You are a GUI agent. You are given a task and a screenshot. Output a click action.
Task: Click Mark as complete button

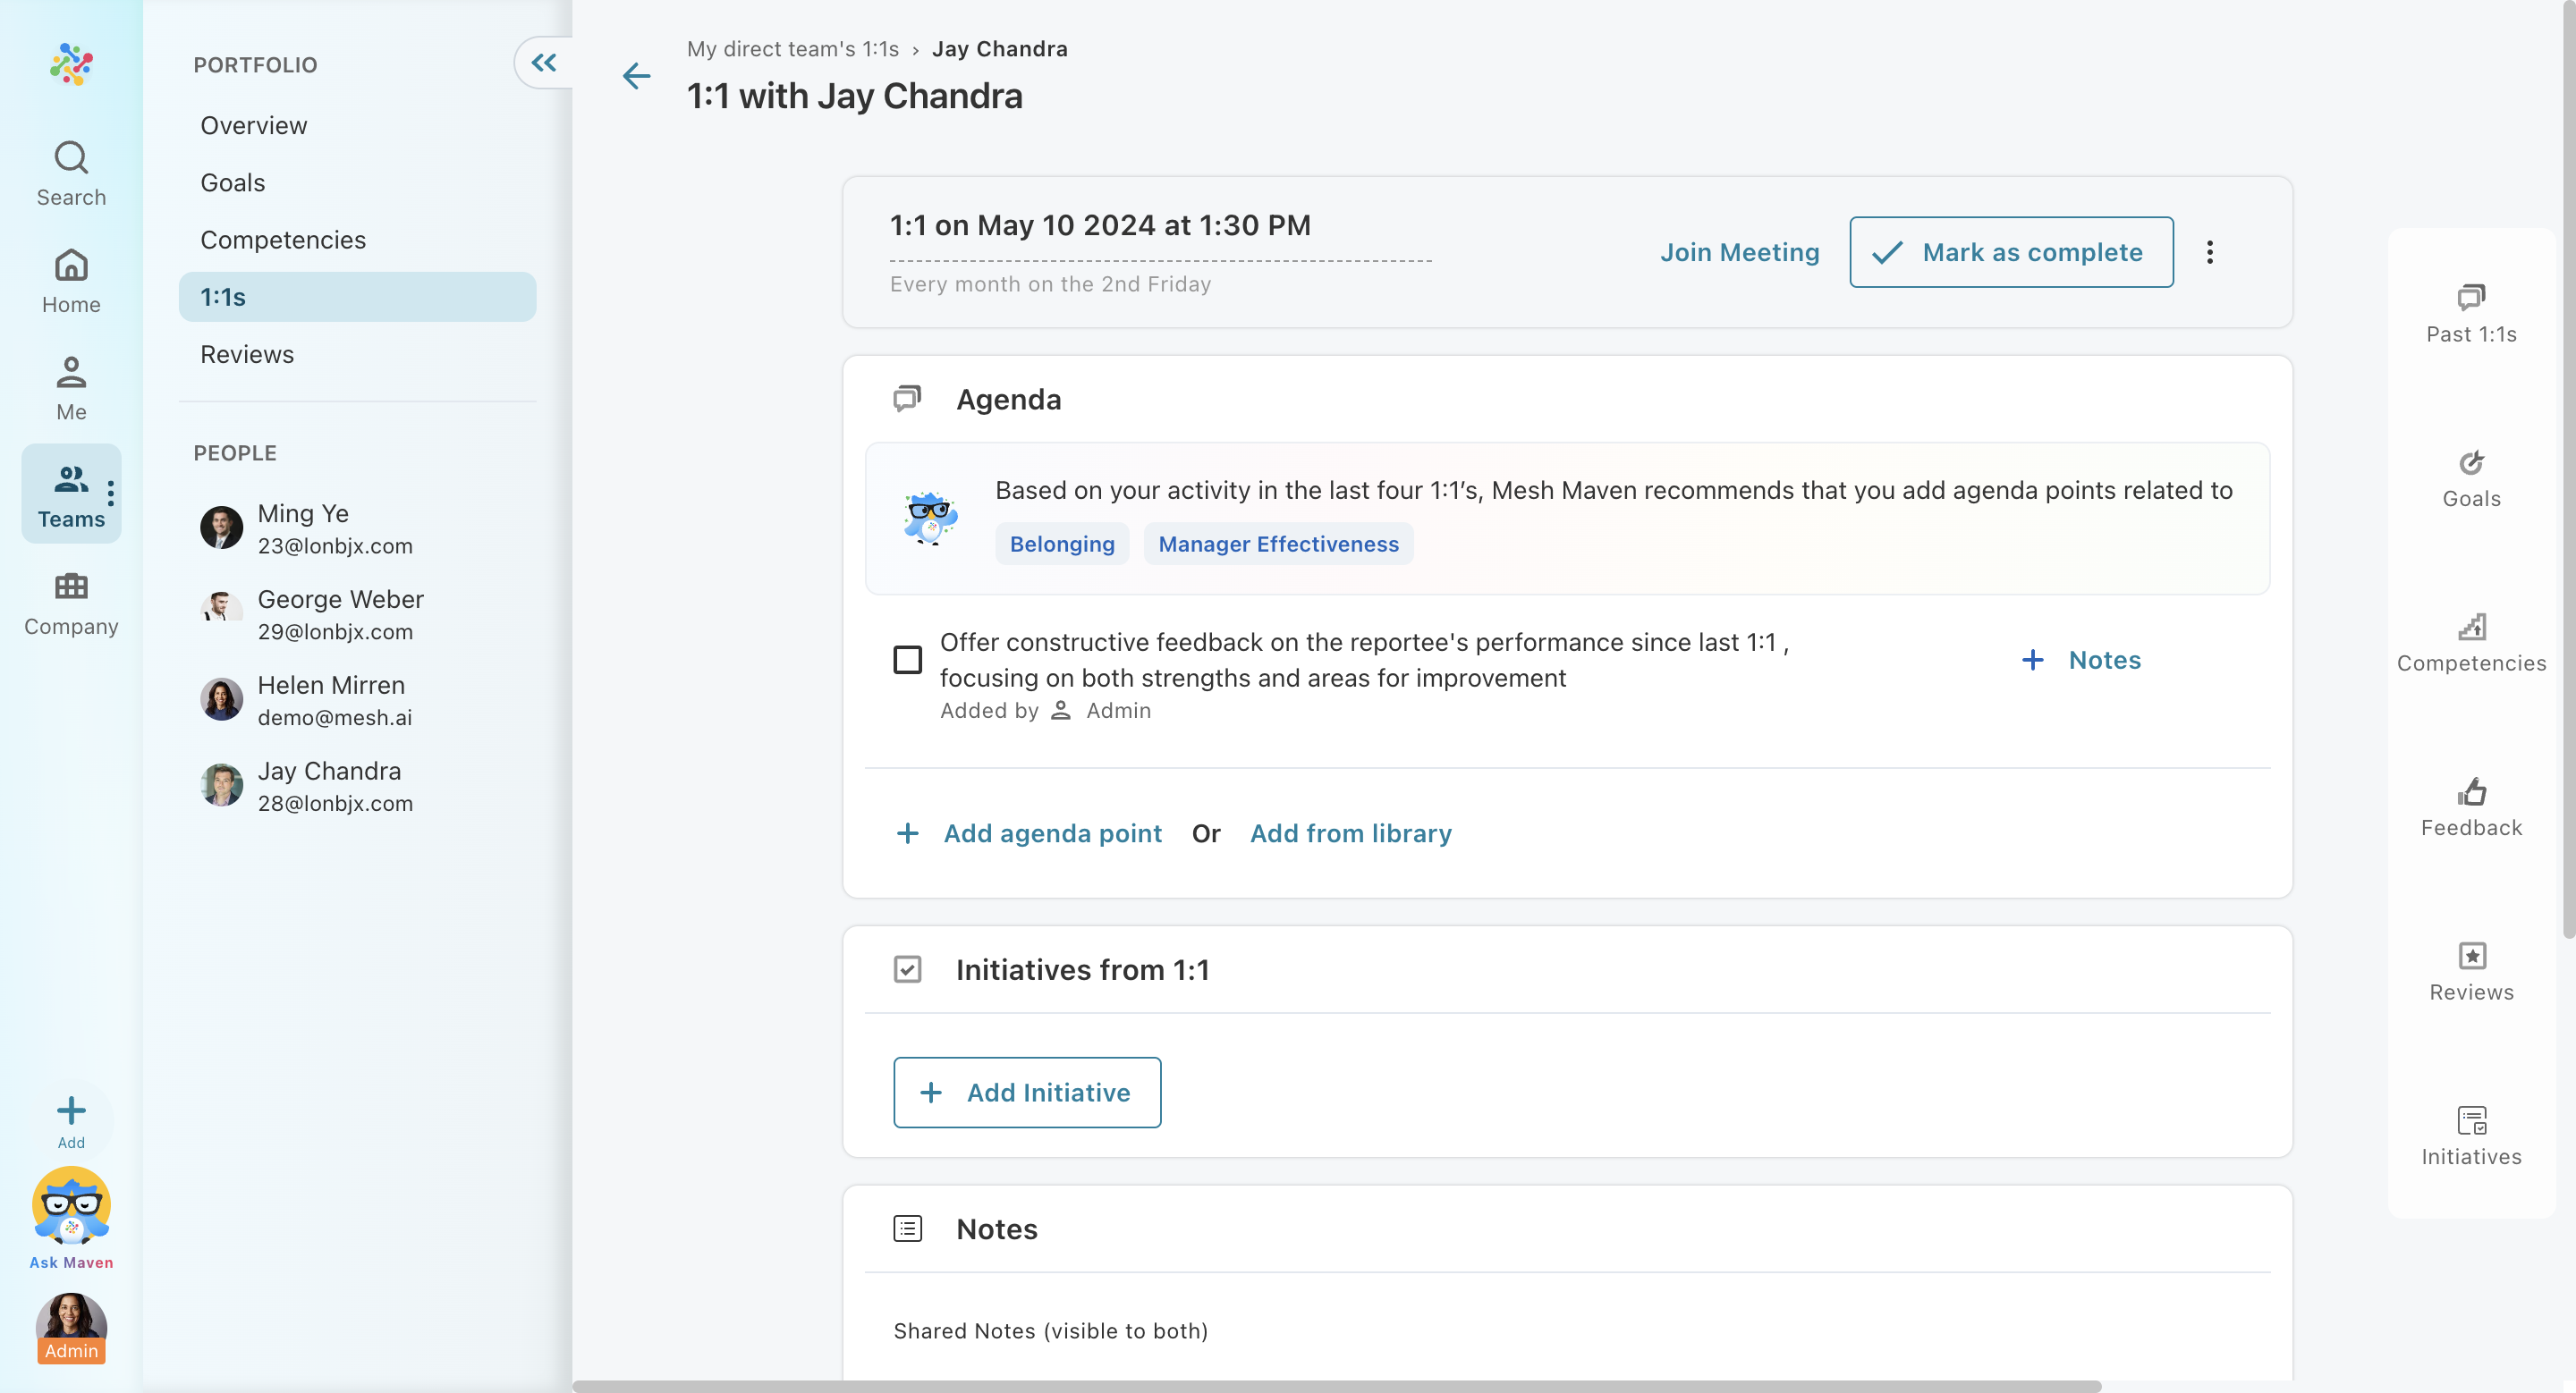coord(2010,252)
